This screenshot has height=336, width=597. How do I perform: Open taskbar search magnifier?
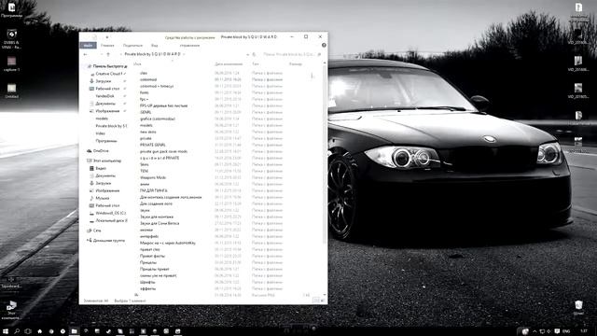[17, 331]
